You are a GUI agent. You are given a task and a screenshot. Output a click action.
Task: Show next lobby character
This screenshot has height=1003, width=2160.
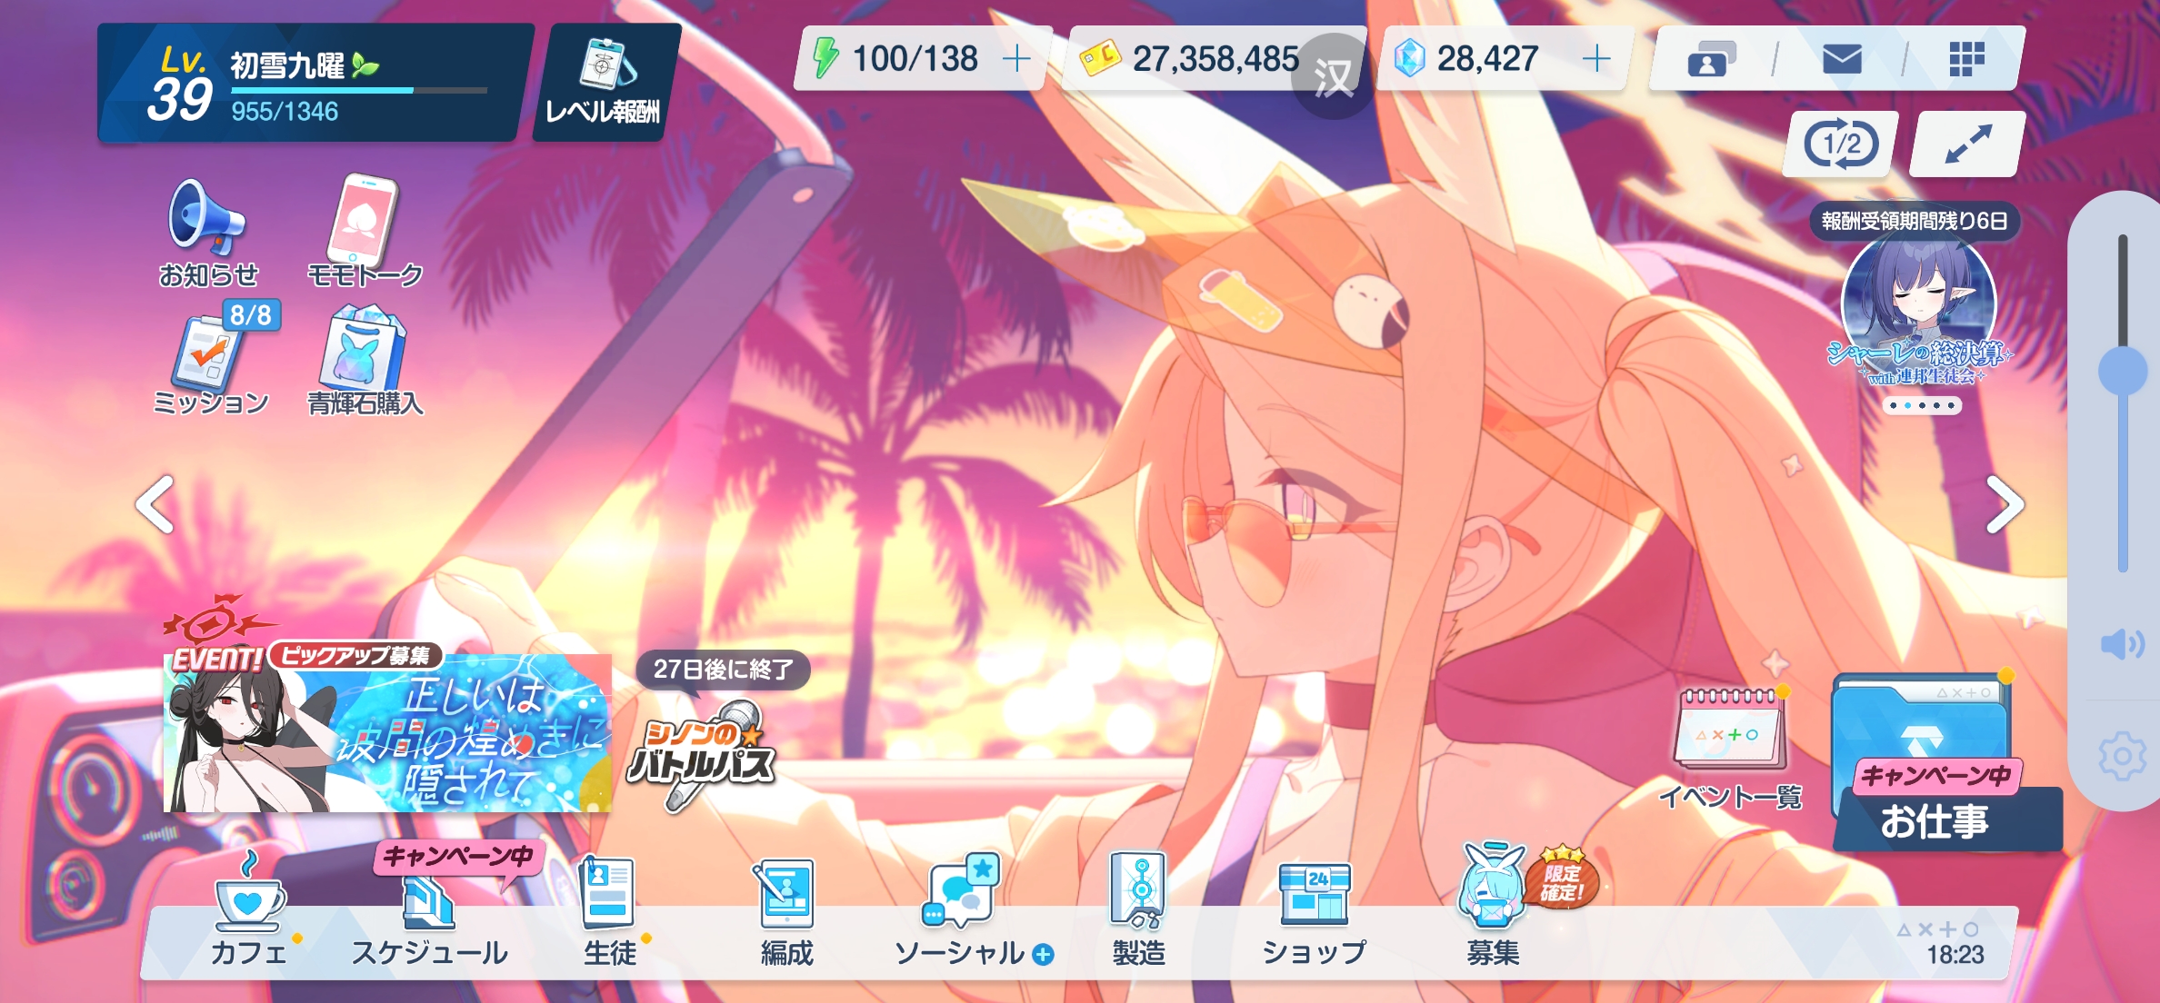[x=2004, y=504]
